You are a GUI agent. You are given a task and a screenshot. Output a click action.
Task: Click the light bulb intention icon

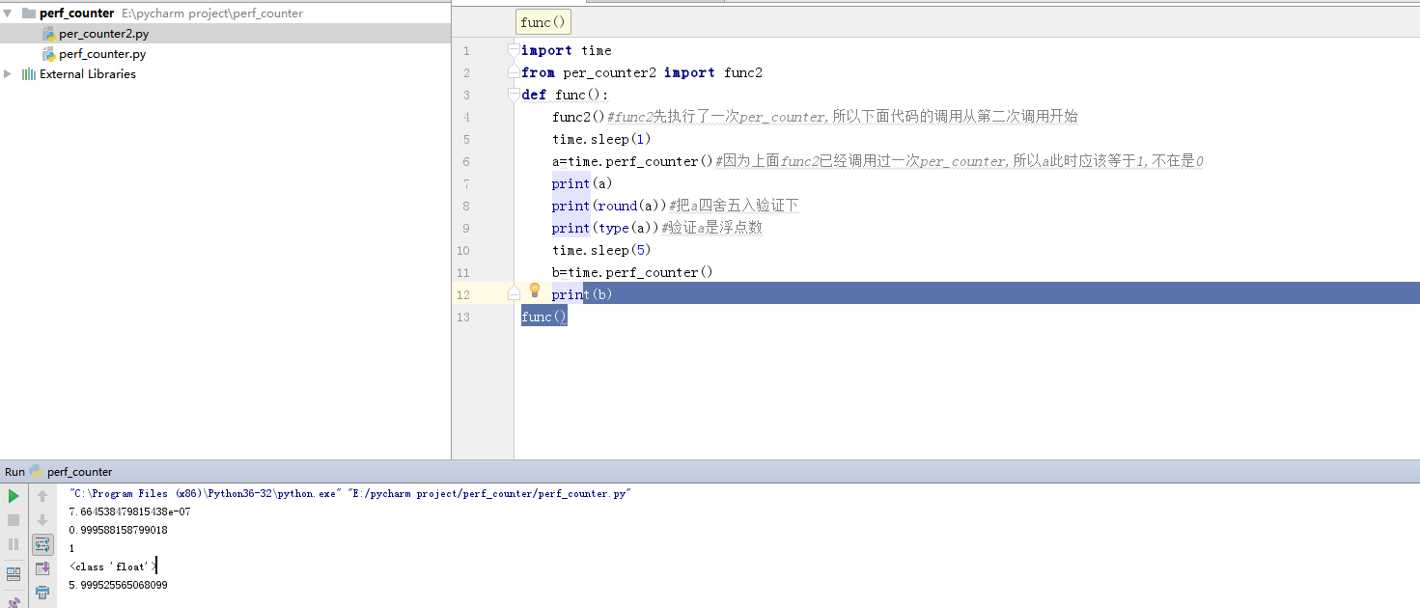pyautogui.click(x=535, y=290)
